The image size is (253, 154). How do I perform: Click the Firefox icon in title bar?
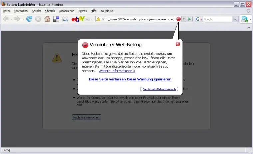[x=4, y=4]
